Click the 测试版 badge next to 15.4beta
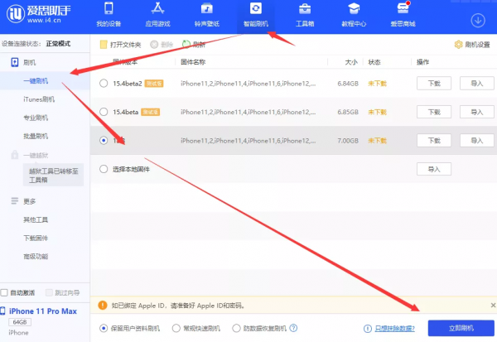The height and width of the screenshot is (342, 497). click(x=150, y=112)
